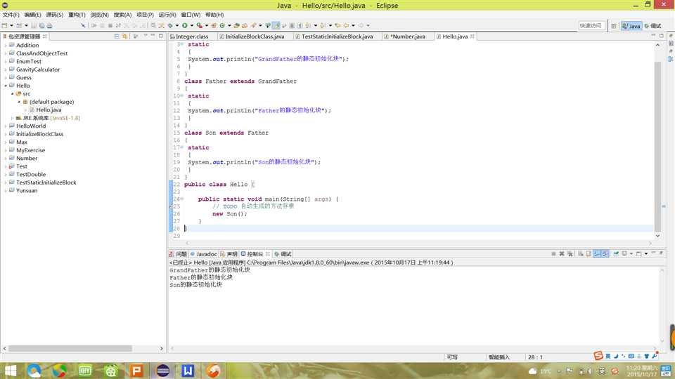675x379 pixels.
Task: Open WPS Writer W icon in taskbar
Action: click(188, 371)
